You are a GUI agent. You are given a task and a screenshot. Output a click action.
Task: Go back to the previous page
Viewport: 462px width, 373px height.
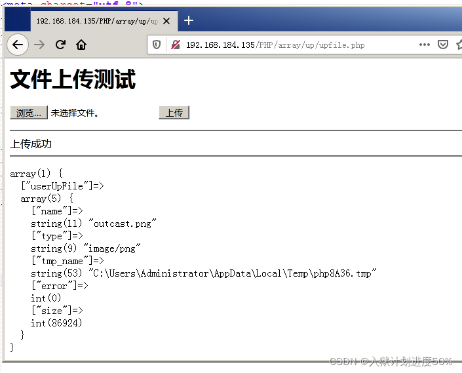(18, 45)
